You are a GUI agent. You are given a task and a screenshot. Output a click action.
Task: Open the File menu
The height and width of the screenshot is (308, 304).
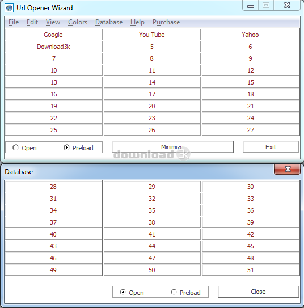(14, 22)
